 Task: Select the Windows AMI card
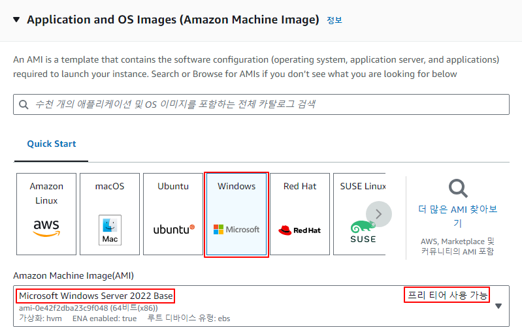pos(237,214)
